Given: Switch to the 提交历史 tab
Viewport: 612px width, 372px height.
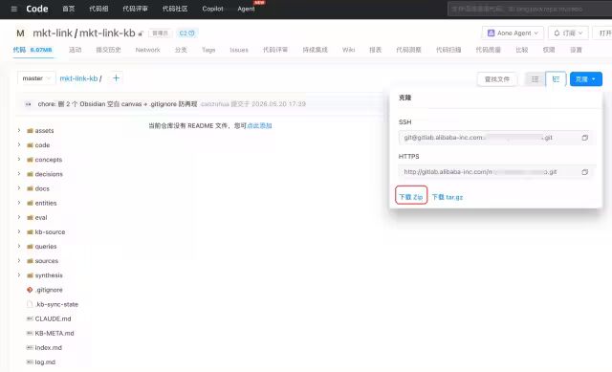Looking at the screenshot, I should click(108, 50).
